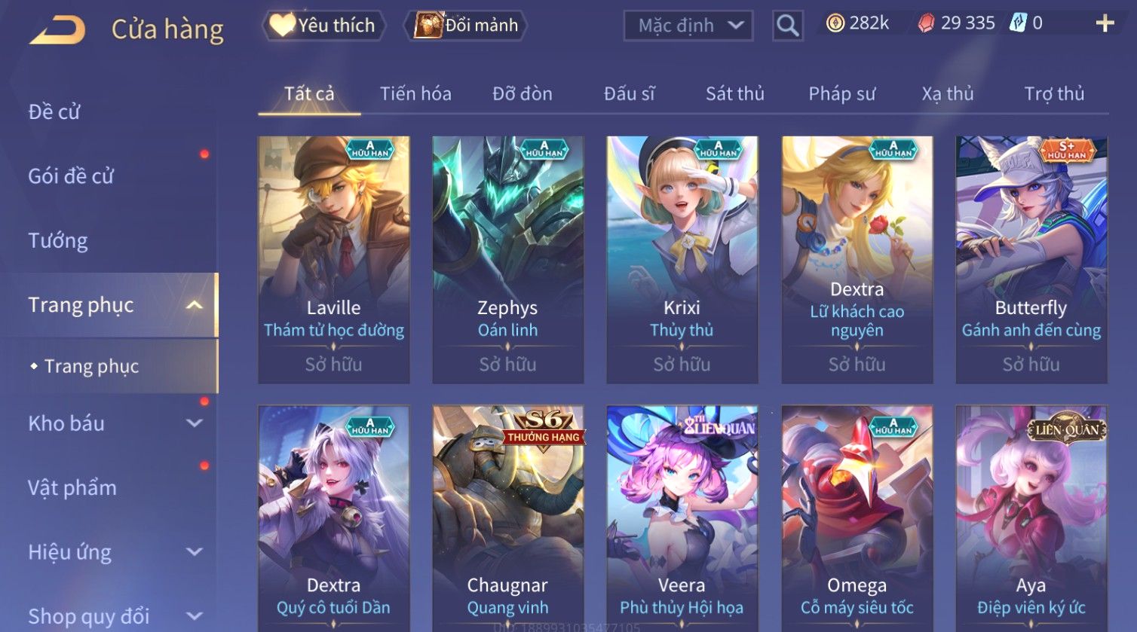Screen dimensions: 1137x632
Task: Click the gold coin icon showing 282k
Action: pyautogui.click(x=835, y=24)
